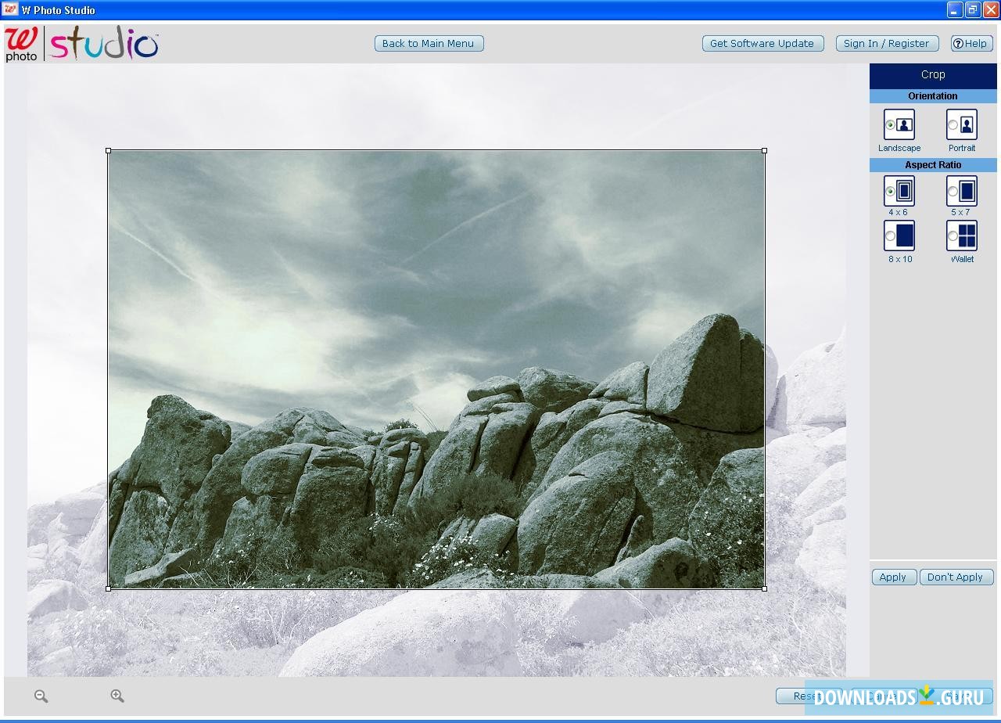1001x723 pixels.
Task: Choose the Wallet radio button
Action: tap(953, 236)
